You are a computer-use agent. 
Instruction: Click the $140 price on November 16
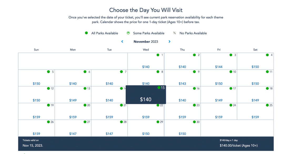(x=182, y=100)
